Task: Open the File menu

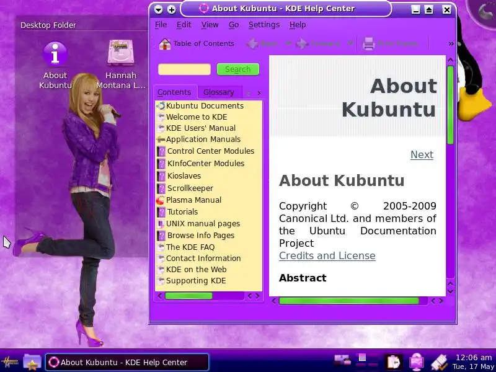Action: [x=161, y=25]
